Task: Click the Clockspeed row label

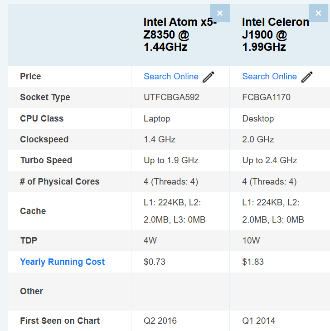Action: point(44,140)
